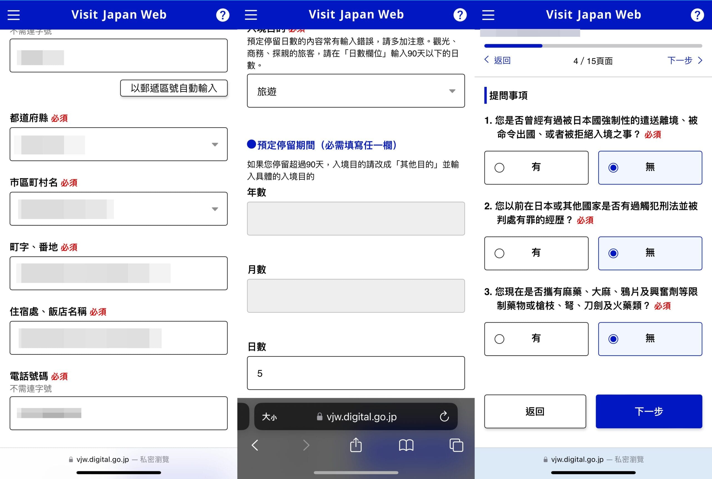Click 以郵遞區號自動輸入 button
The image size is (712, 479).
pos(174,88)
